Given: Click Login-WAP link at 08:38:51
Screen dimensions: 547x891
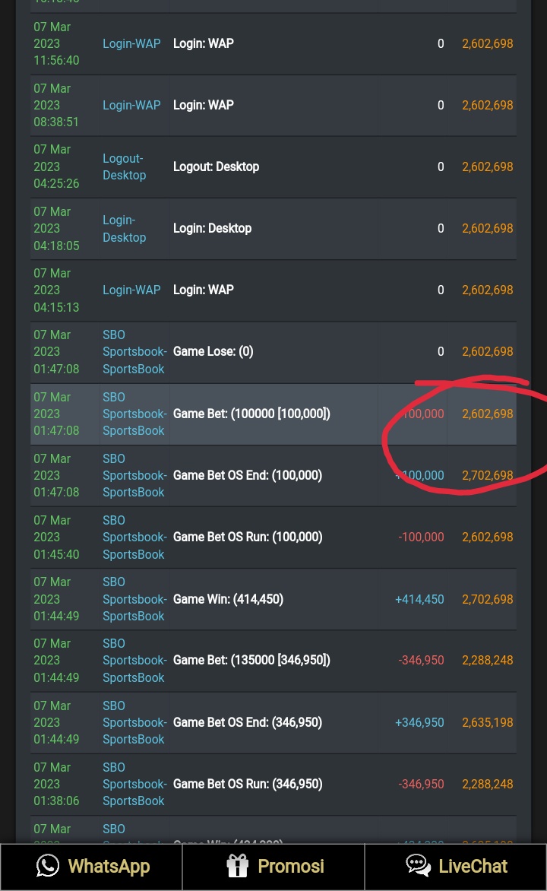Looking at the screenshot, I should pyautogui.click(x=131, y=106).
